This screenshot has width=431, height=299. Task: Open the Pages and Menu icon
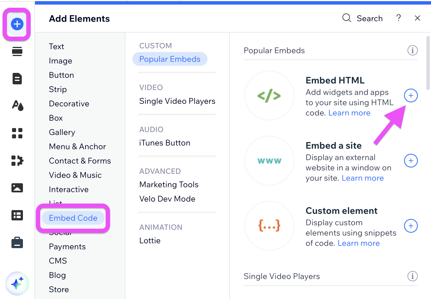tap(17, 79)
